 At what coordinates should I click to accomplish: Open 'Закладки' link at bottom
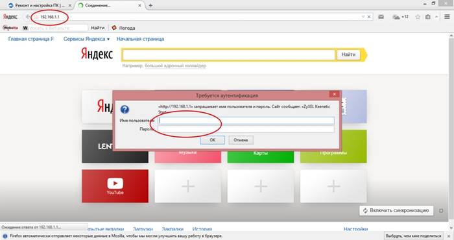(x=173, y=229)
